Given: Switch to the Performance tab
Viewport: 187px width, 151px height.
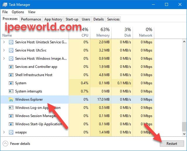Looking at the screenshot, I should 31,19.
